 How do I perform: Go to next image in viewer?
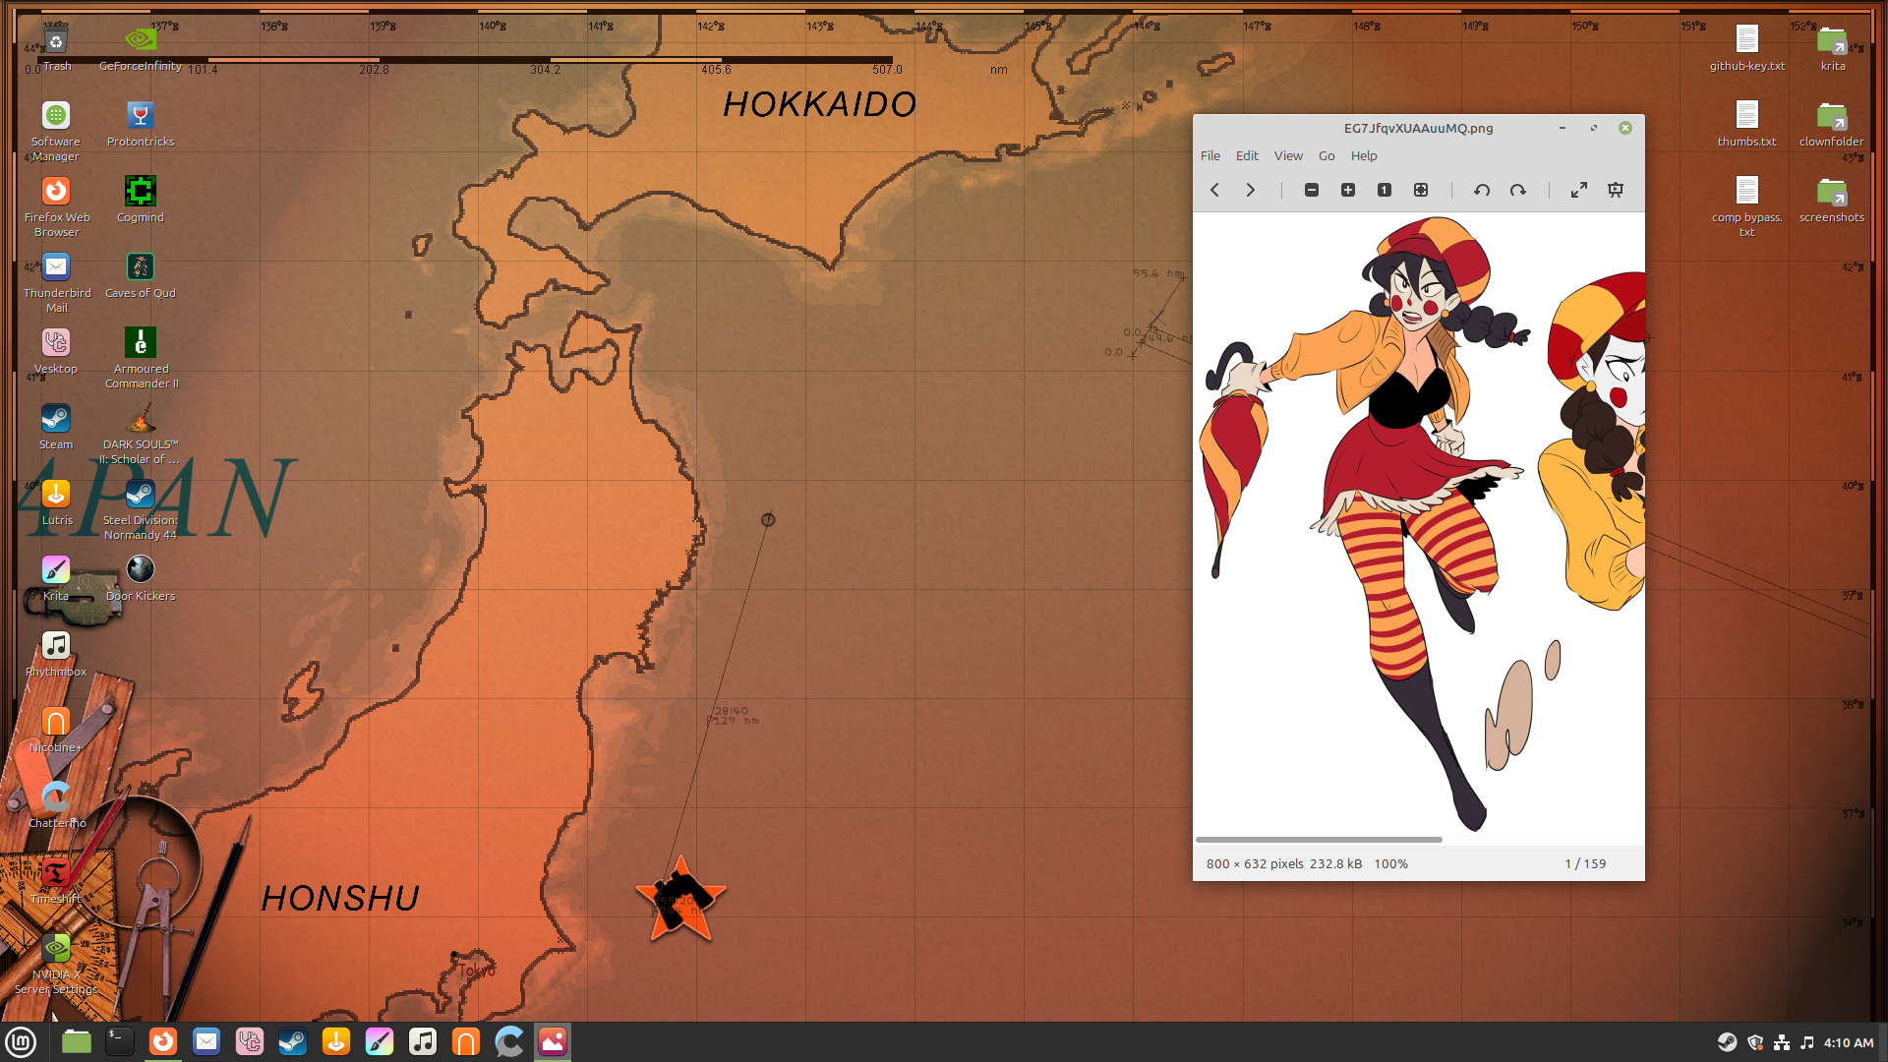point(1251,190)
